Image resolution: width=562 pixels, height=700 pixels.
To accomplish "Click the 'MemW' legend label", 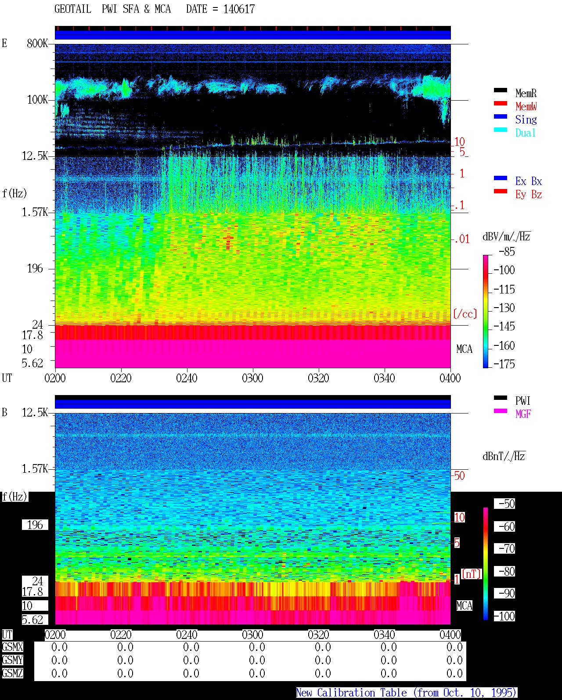I will (x=526, y=106).
